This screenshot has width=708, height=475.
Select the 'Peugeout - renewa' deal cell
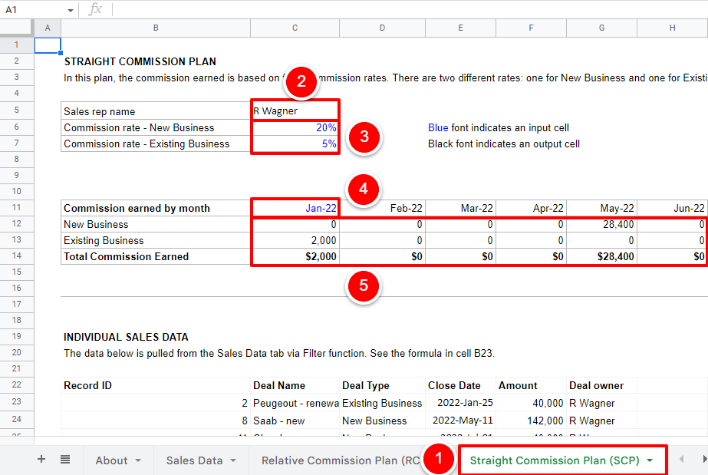(295, 403)
